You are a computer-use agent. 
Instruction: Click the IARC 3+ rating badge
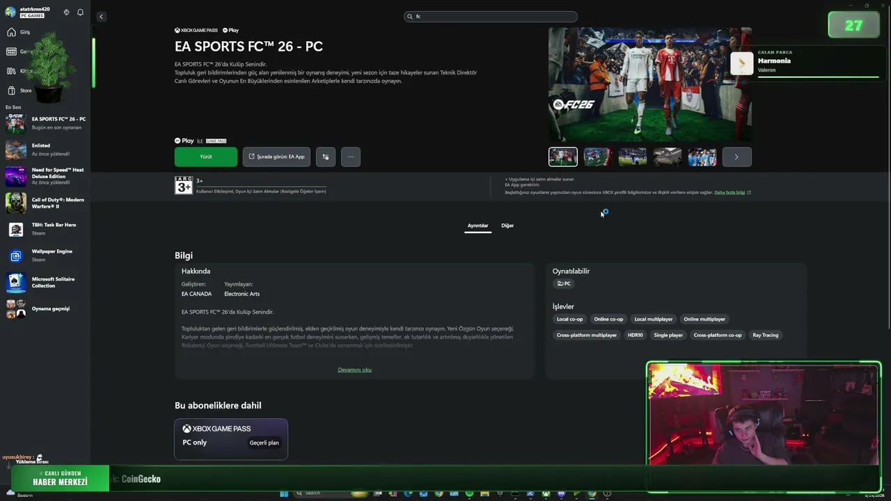(184, 185)
